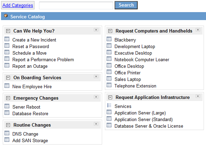Open the Office Desktop item
Screen dimensions: 206x147
pos(129,66)
